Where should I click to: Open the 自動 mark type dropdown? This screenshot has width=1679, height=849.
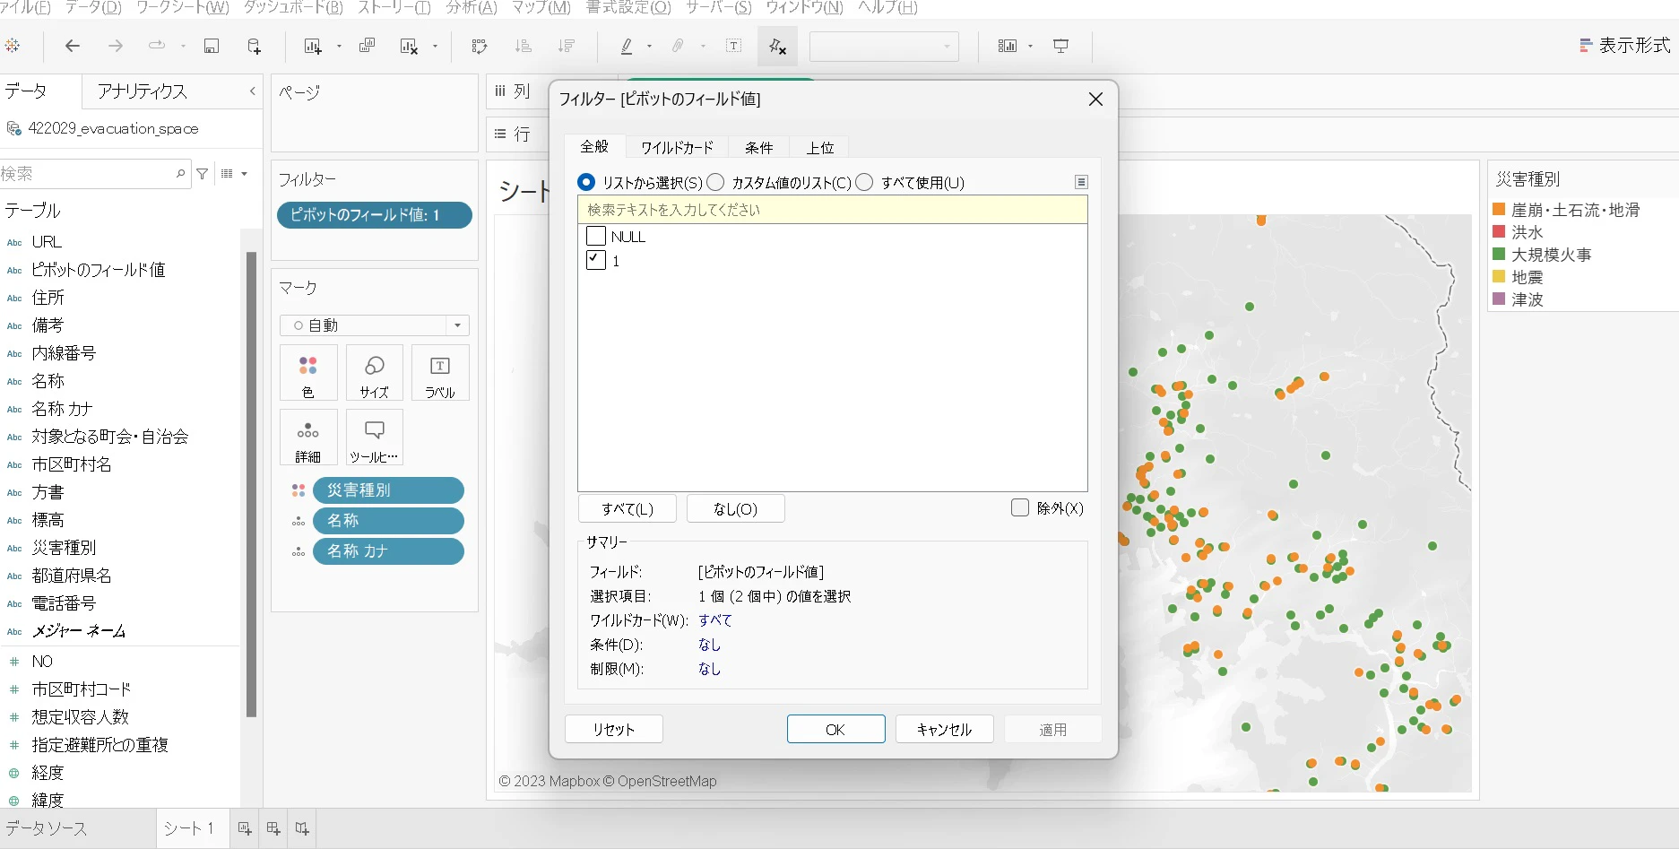pyautogui.click(x=375, y=325)
